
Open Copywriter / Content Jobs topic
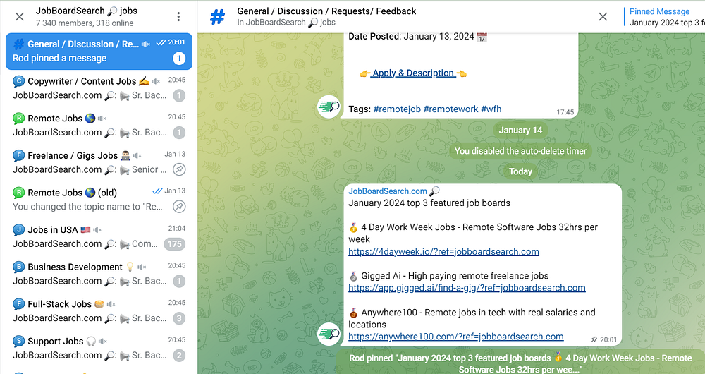click(99, 88)
